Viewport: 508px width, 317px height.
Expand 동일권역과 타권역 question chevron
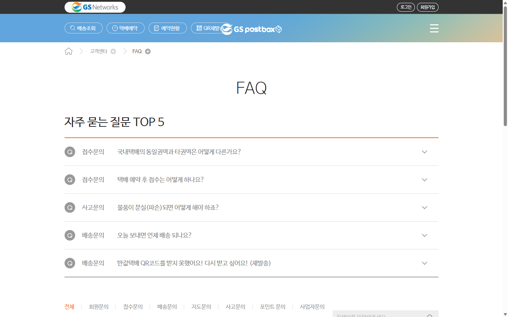[x=424, y=152]
